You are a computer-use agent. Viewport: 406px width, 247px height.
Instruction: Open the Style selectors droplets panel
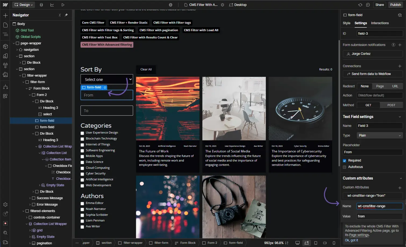(5, 65)
